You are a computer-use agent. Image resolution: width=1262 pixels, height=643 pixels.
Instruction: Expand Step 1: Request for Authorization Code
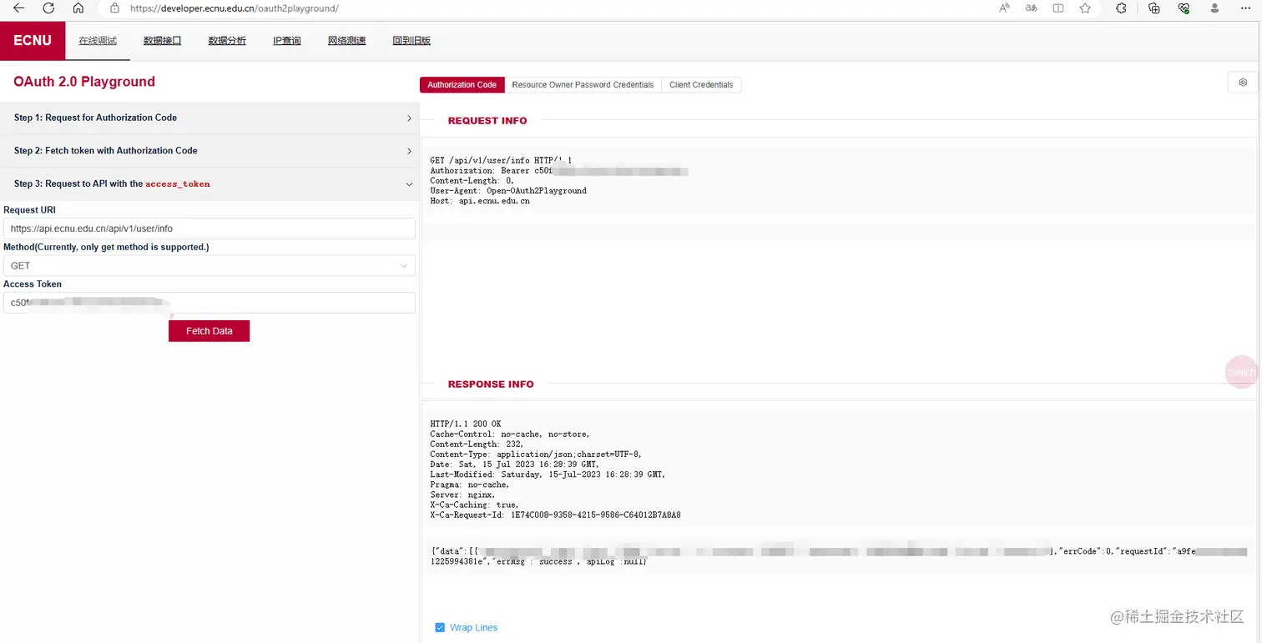pos(209,118)
